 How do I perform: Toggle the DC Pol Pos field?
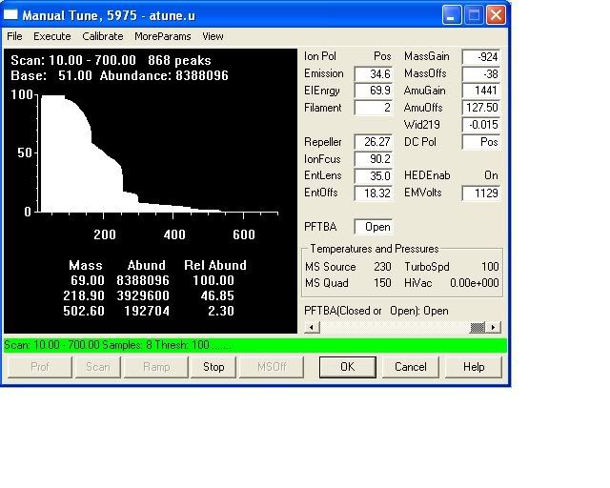coord(481,142)
